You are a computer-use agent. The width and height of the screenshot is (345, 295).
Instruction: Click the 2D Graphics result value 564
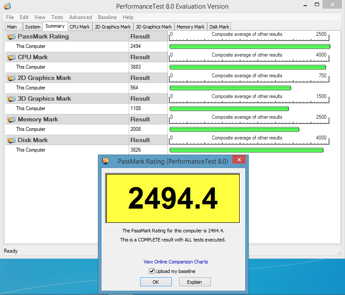[134, 88]
